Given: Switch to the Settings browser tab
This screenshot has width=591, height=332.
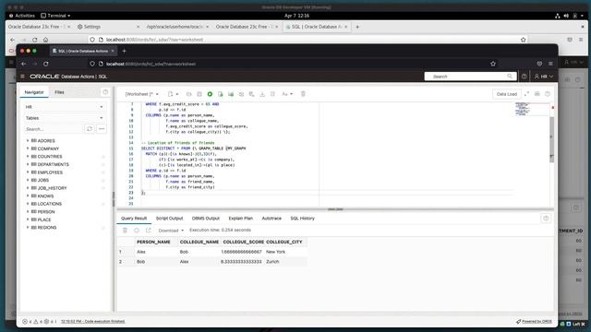Looking at the screenshot, I should pyautogui.click(x=109, y=27).
